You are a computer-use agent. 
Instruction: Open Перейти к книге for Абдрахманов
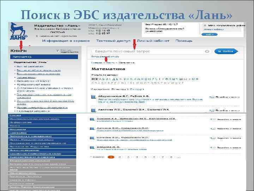(228, 97)
